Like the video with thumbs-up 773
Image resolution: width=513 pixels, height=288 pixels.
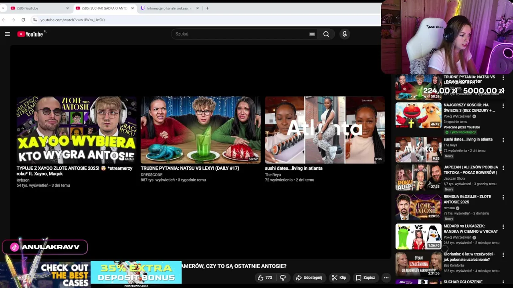coord(265,278)
